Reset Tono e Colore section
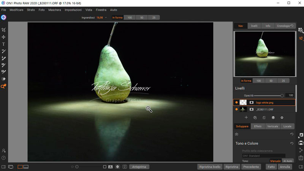The height and width of the screenshot is (171, 304). [292, 143]
